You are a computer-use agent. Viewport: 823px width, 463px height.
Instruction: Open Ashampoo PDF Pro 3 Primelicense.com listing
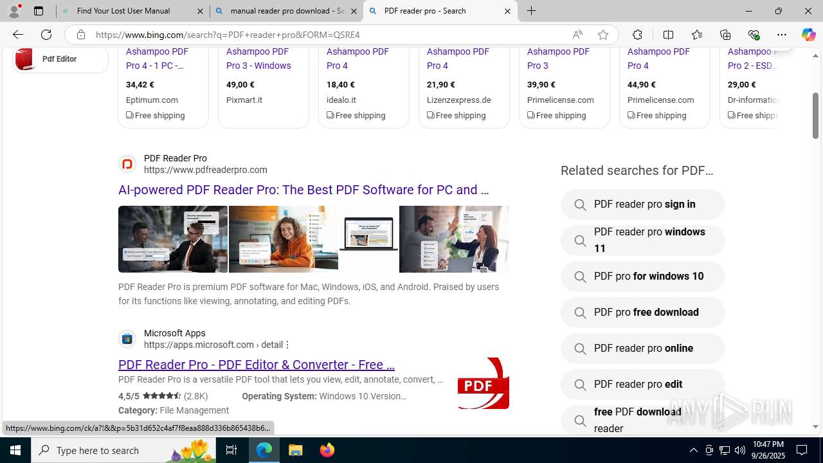click(x=558, y=59)
